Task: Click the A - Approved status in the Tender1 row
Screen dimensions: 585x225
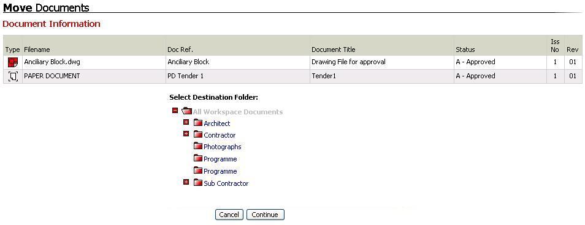Action: (475, 76)
